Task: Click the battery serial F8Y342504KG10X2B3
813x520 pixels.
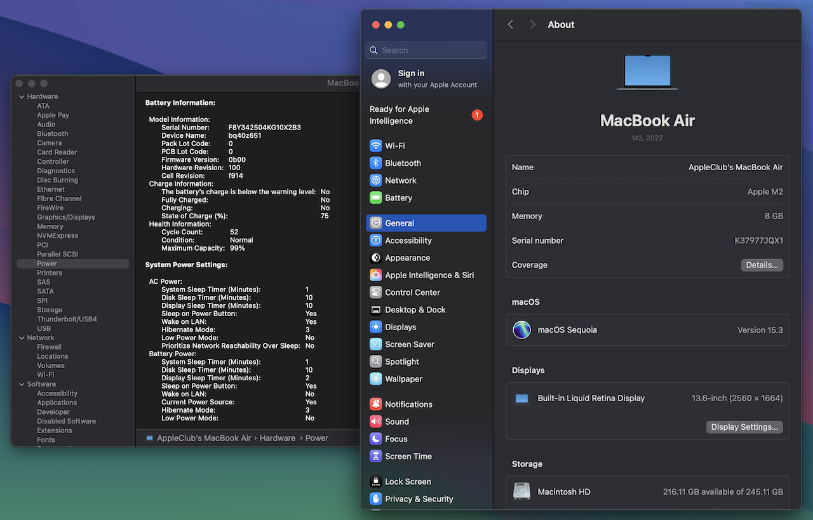Action: pyautogui.click(x=265, y=128)
